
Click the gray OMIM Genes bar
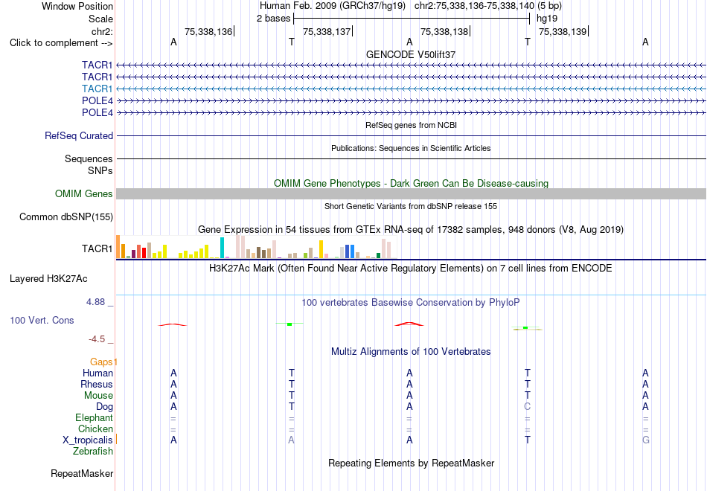(x=412, y=194)
